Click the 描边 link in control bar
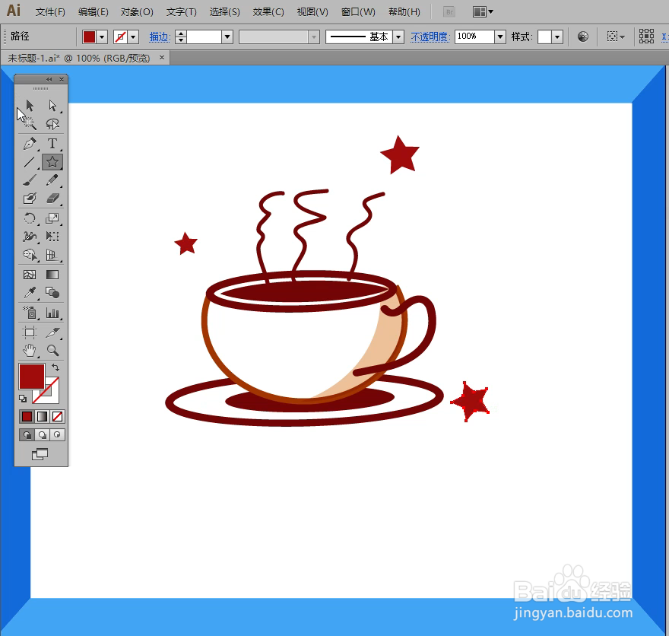Screen dimensions: 669x636 coord(160,37)
